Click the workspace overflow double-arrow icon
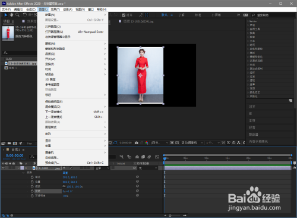This screenshot has height=218, width=297. [238, 15]
